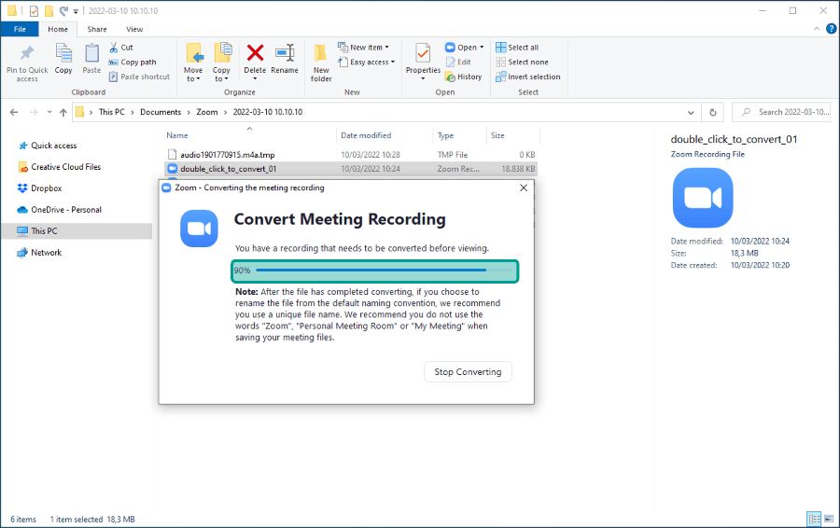Click the red Delete icon

[x=255, y=53]
